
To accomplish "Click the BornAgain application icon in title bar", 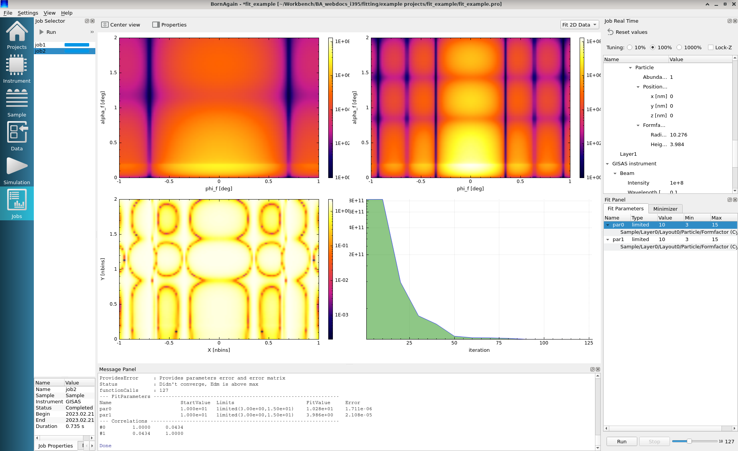I will pyautogui.click(x=4, y=4).
